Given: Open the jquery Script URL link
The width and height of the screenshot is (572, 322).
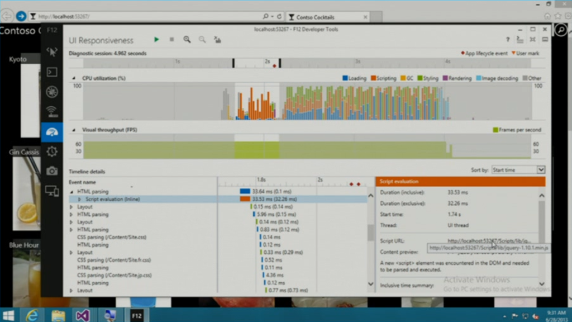Looking at the screenshot, I should coord(488,241).
